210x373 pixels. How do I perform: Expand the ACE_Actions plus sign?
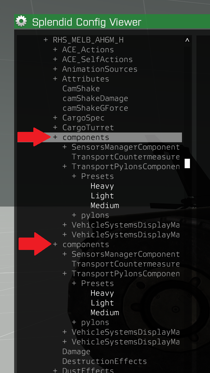(x=55, y=50)
